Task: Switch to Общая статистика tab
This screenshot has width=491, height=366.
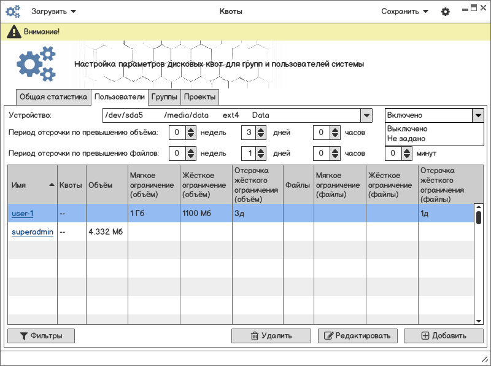Action: (53, 97)
